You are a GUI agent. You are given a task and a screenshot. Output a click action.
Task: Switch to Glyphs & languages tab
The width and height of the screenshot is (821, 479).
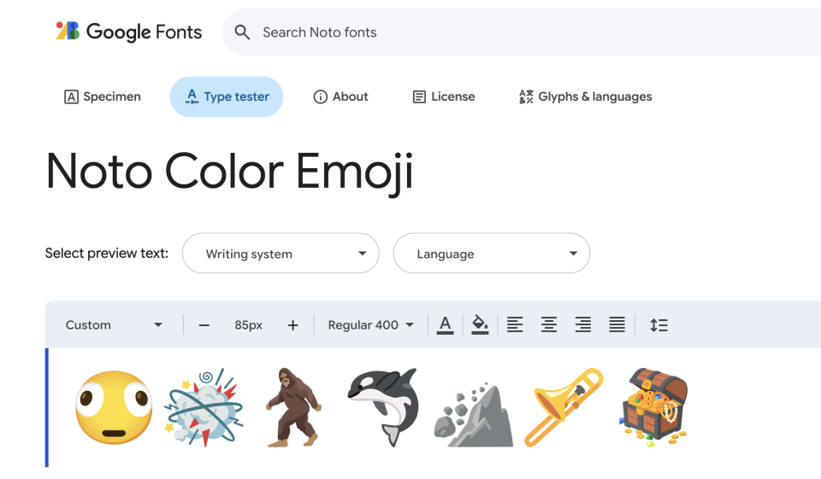click(x=585, y=96)
